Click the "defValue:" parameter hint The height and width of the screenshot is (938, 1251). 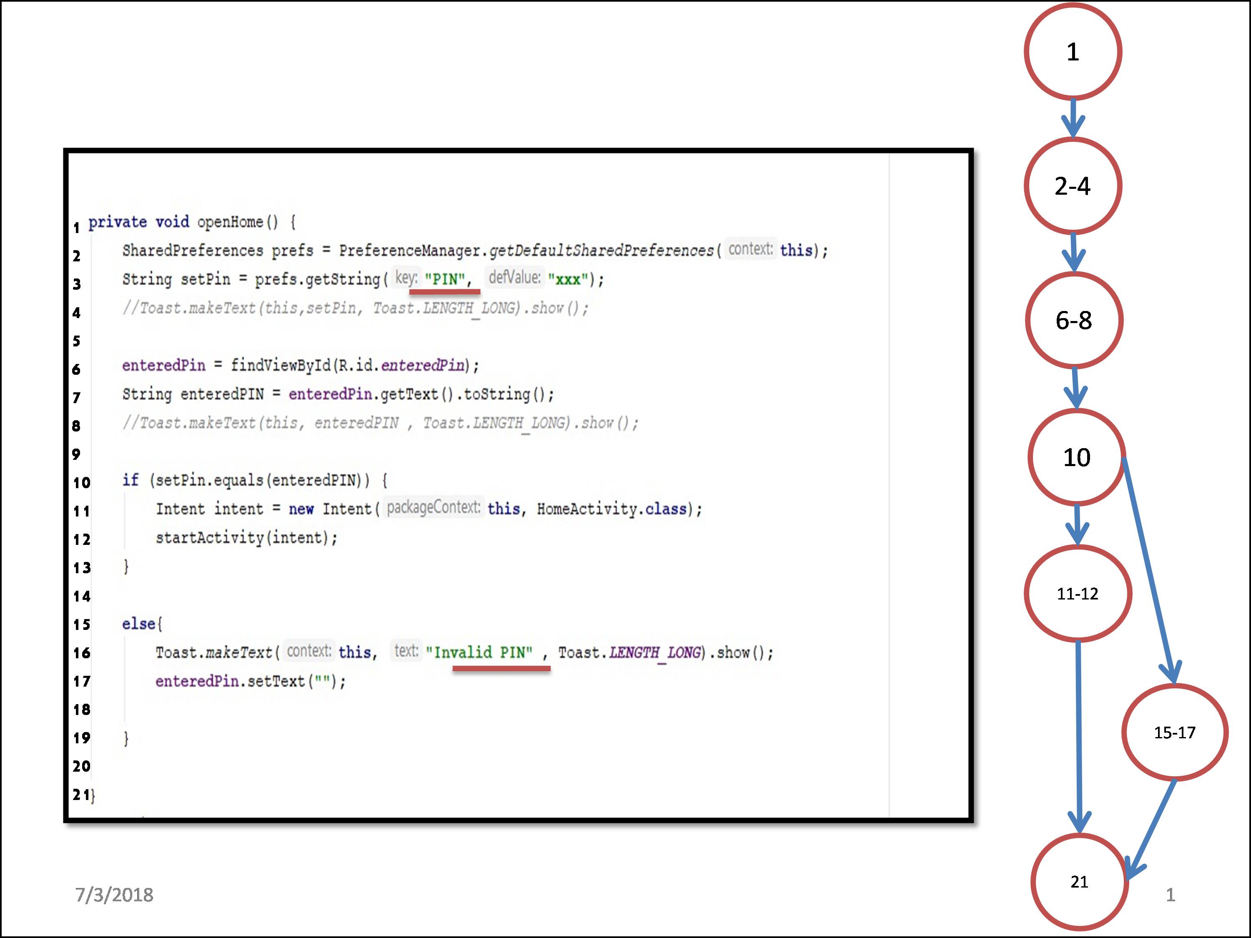pyautogui.click(x=515, y=277)
